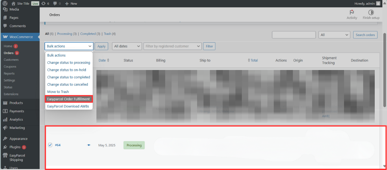The width and height of the screenshot is (387, 170).
Task: Click the Products sidebar icon
Action: pyautogui.click(x=5, y=103)
